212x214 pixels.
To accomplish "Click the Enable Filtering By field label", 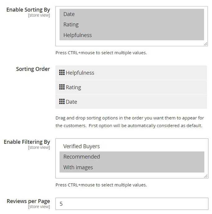I will pos(27,142).
